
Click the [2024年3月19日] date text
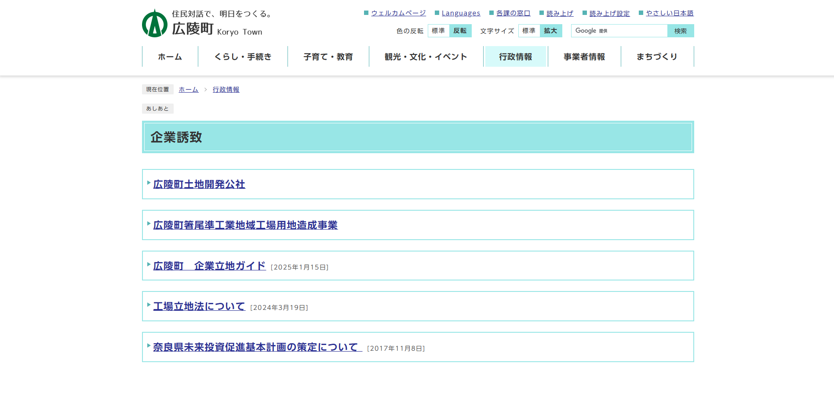(x=279, y=308)
